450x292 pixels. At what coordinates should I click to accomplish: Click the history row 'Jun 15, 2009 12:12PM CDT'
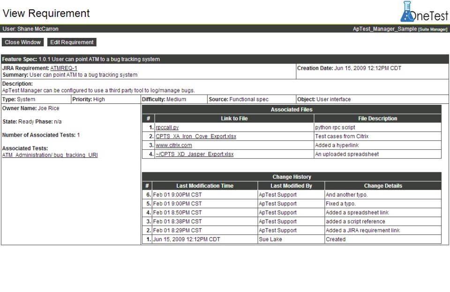coord(292,239)
